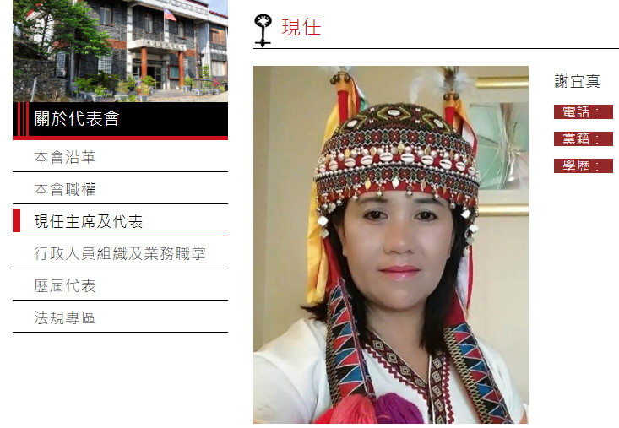The height and width of the screenshot is (428, 619).
Task: Click the 電話 label tag
Action: (x=583, y=111)
